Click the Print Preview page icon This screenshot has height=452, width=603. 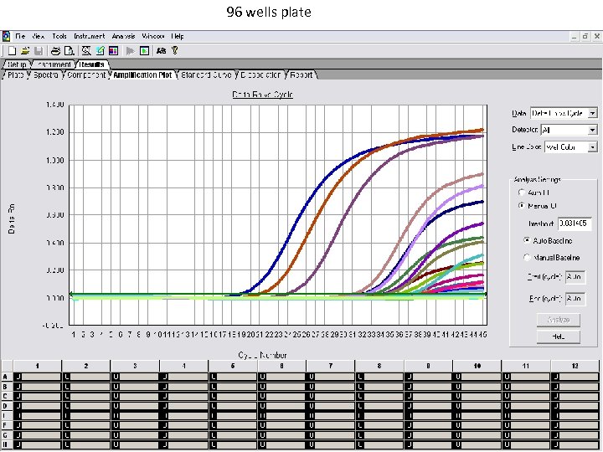(x=70, y=51)
